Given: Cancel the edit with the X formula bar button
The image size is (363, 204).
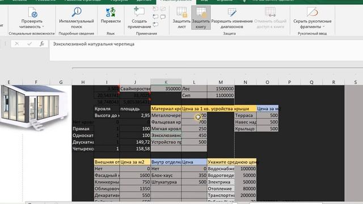Looking at the screenshot, I should coord(16,44).
